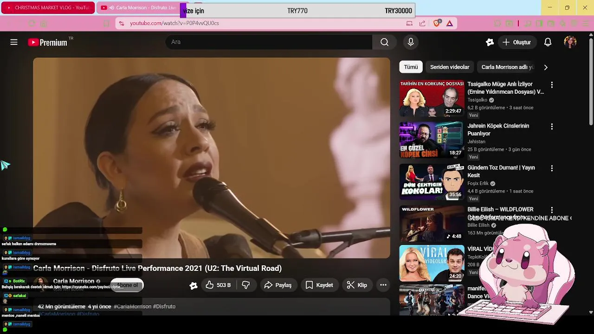Click '42 Mn görüntüleme' view count text
Image resolution: width=594 pixels, height=334 pixels.
[61, 307]
